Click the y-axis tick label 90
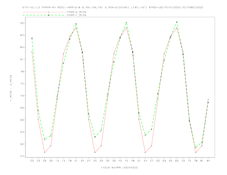This screenshot has height=175, width=227. tap(22, 23)
